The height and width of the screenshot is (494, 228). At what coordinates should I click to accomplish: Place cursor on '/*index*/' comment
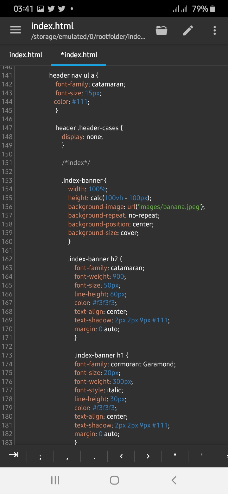tap(76, 163)
